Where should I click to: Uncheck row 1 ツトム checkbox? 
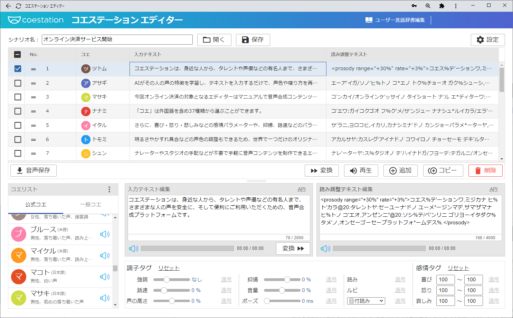(18, 69)
